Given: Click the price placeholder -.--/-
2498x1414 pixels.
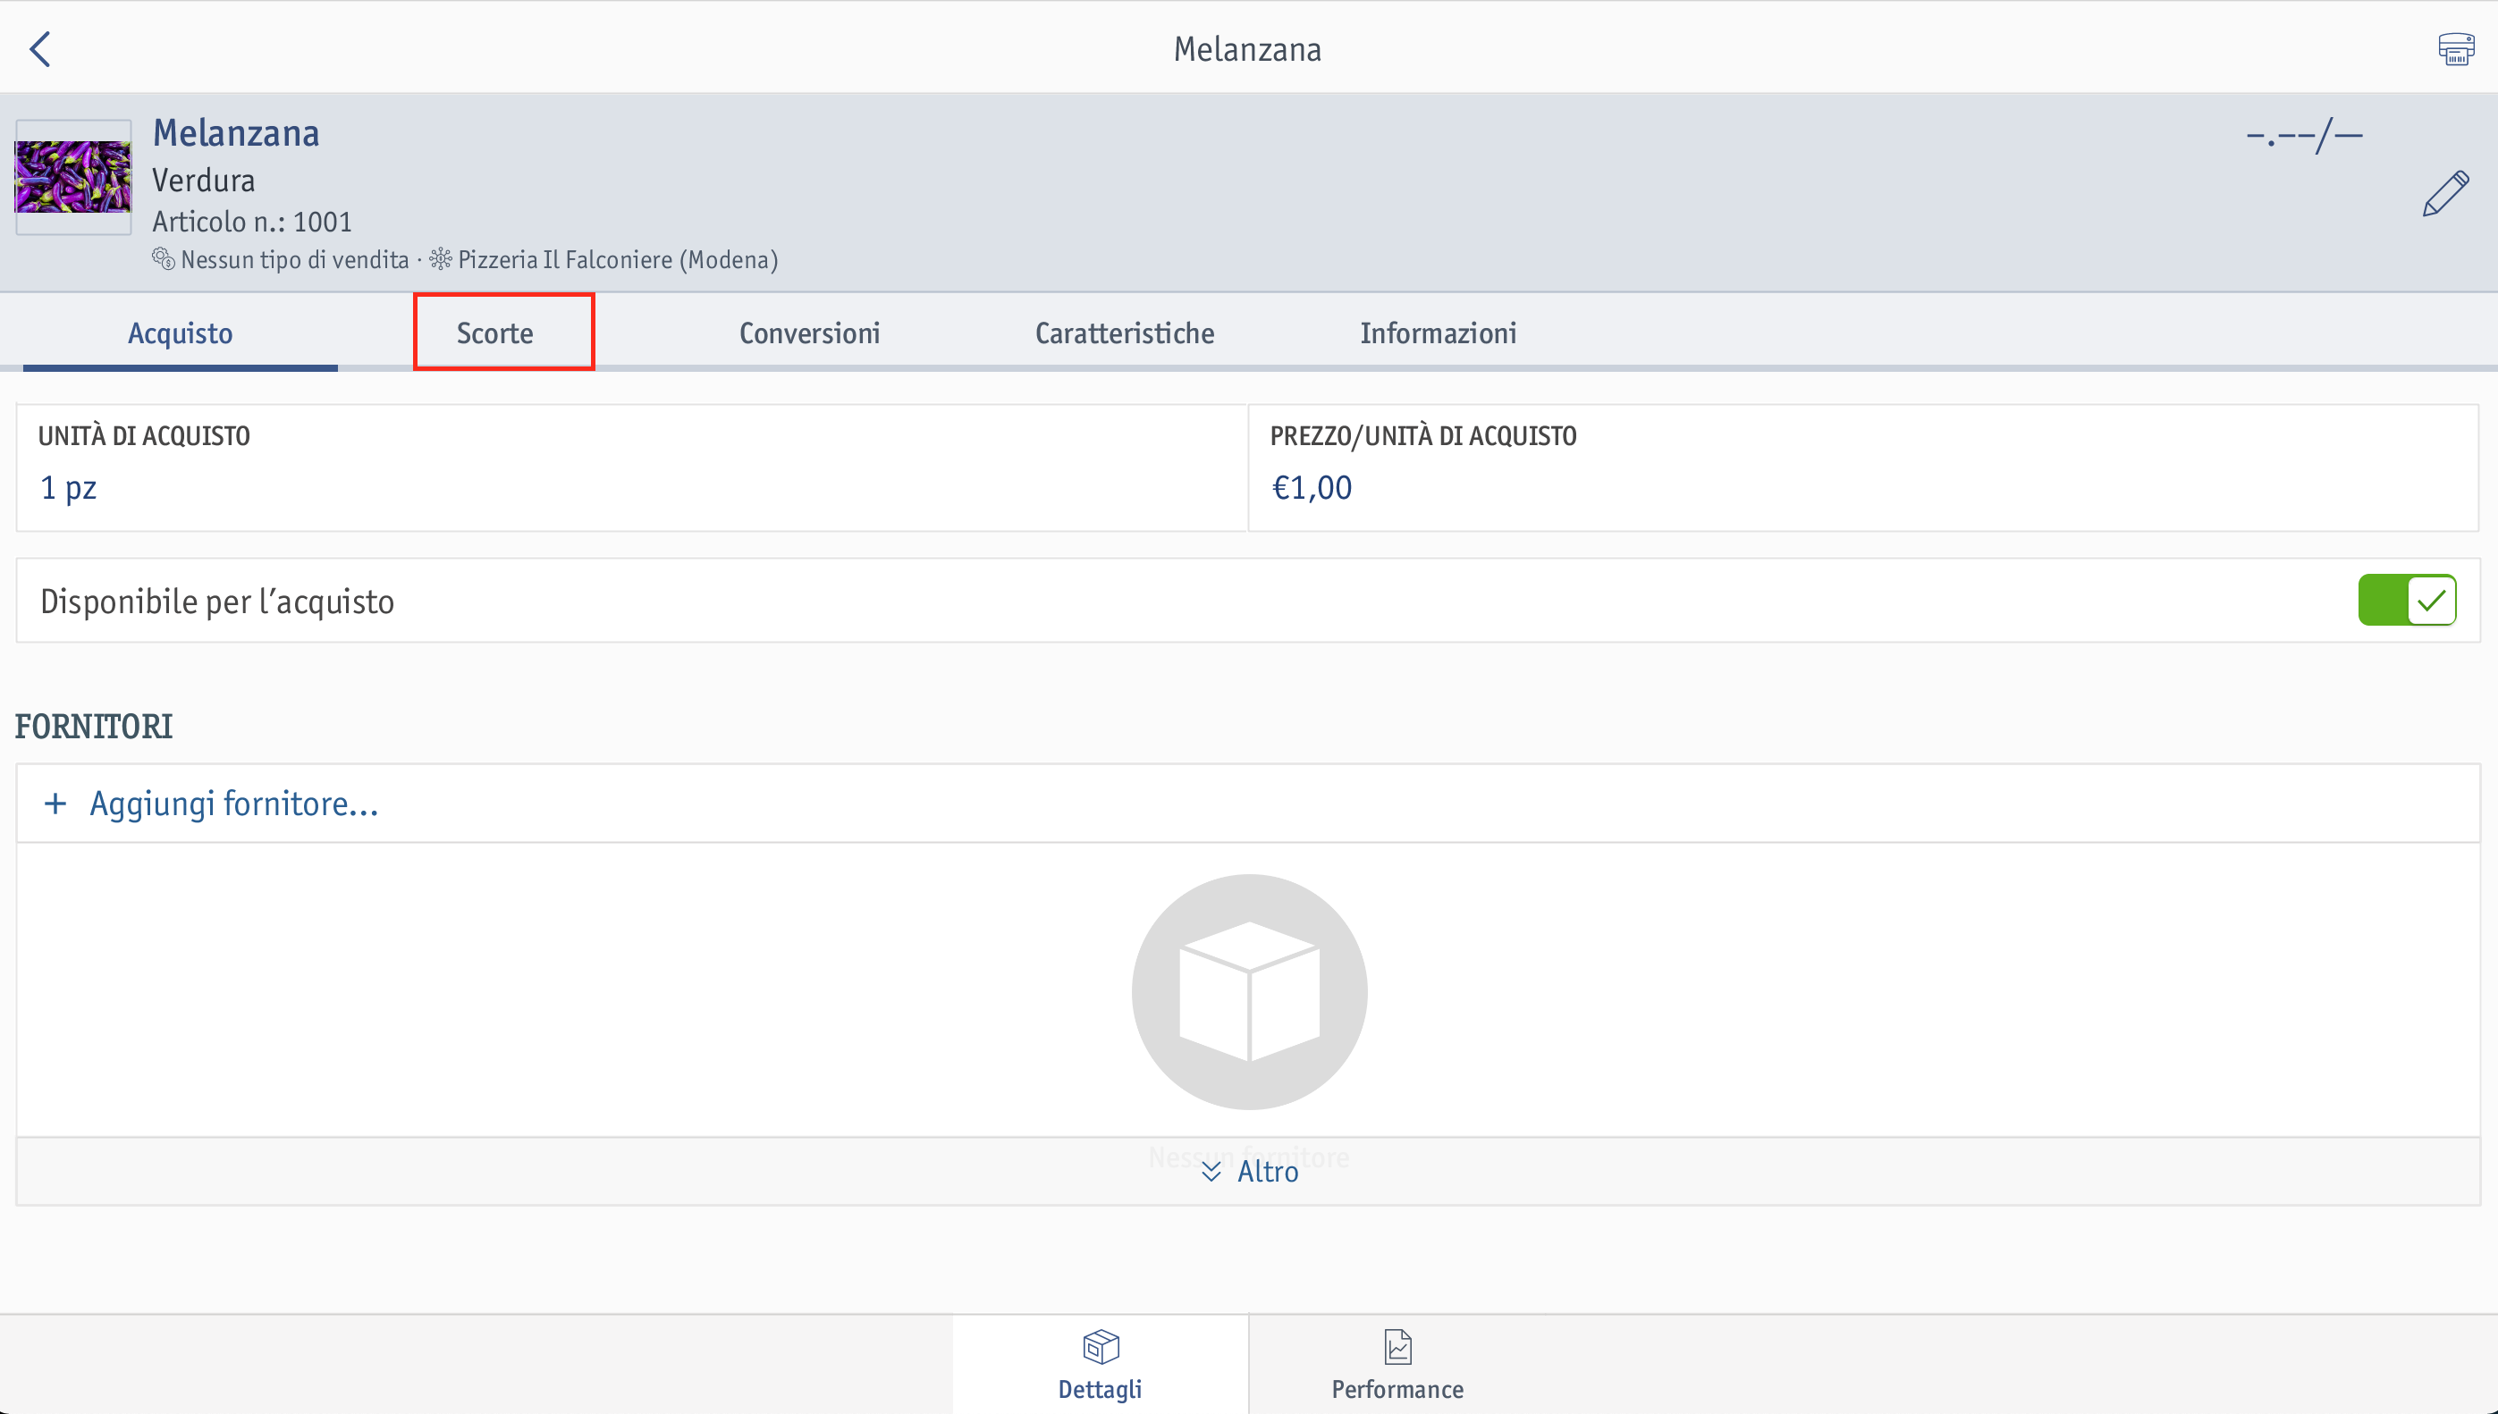Looking at the screenshot, I should tap(2304, 135).
